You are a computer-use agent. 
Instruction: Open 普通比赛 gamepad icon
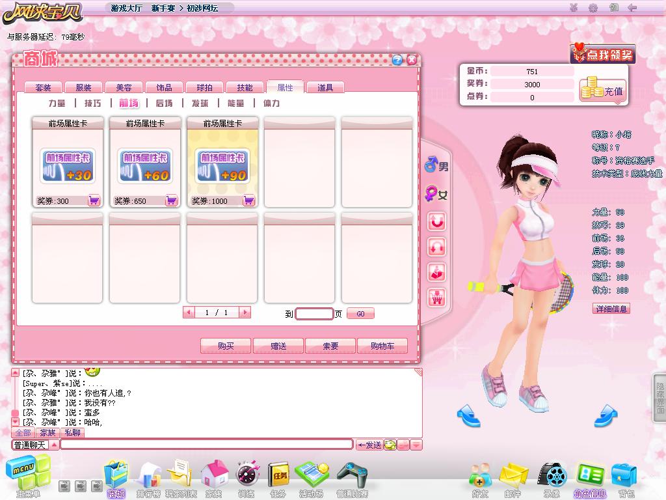352,479
